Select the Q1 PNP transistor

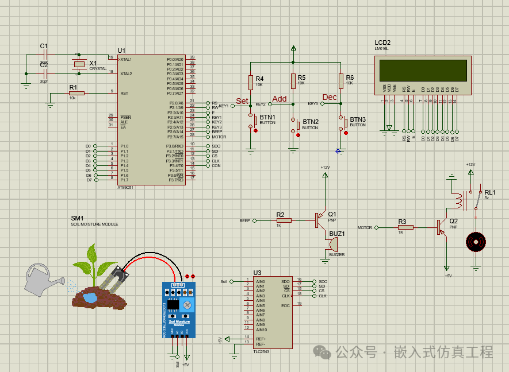pyautogui.click(x=320, y=220)
